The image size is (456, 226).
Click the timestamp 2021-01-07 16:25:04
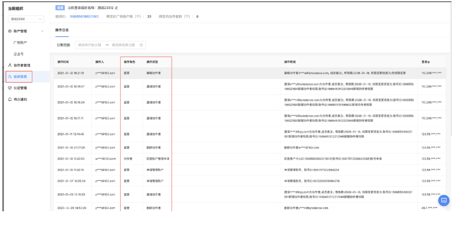[x=71, y=181]
